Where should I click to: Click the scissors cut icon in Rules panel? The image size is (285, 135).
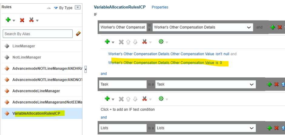32,20
